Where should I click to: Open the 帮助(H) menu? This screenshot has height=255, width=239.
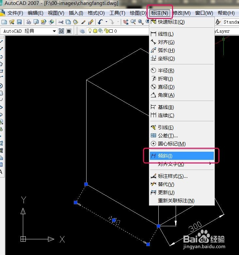click(226, 13)
